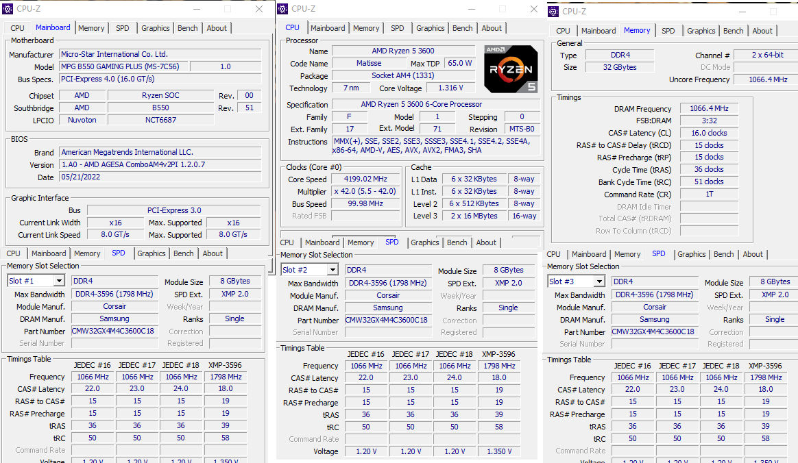Image resolution: width=798 pixels, height=463 pixels.
Task: Click the Slot #2 XMP-3596 voltage 1.350 V cell
Action: click(499, 451)
